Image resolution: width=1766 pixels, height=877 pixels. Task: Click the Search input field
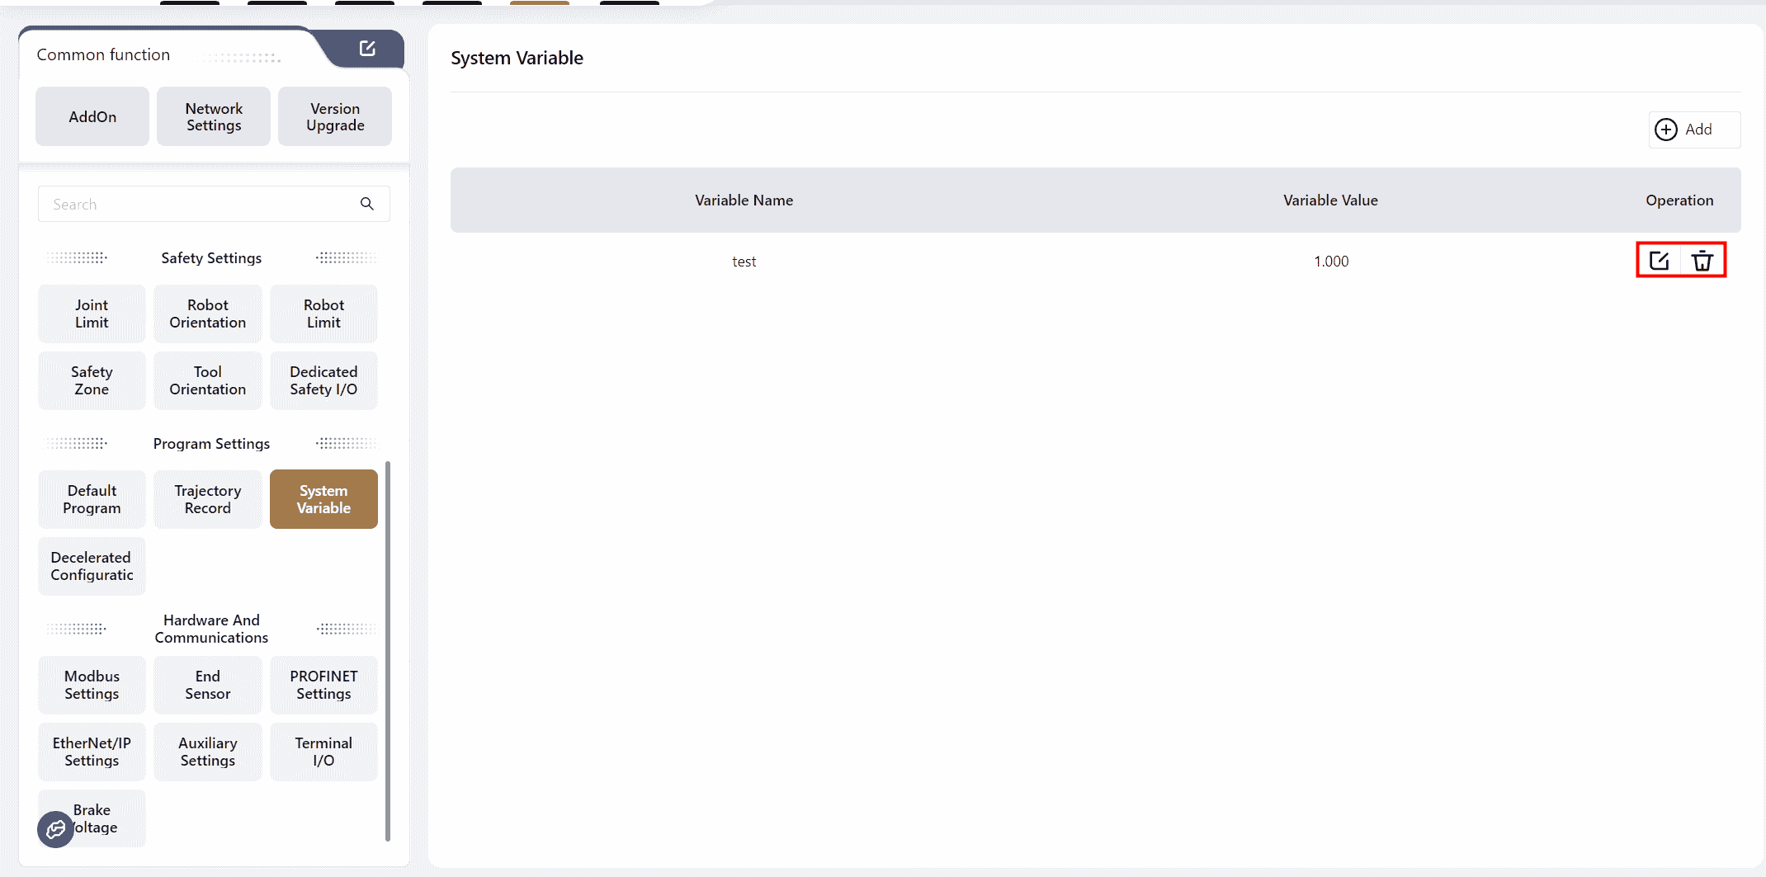[198, 204]
